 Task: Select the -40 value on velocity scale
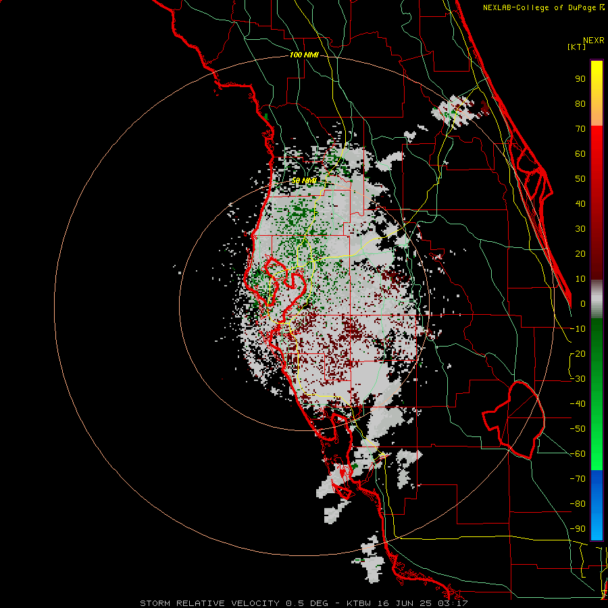click(578, 404)
